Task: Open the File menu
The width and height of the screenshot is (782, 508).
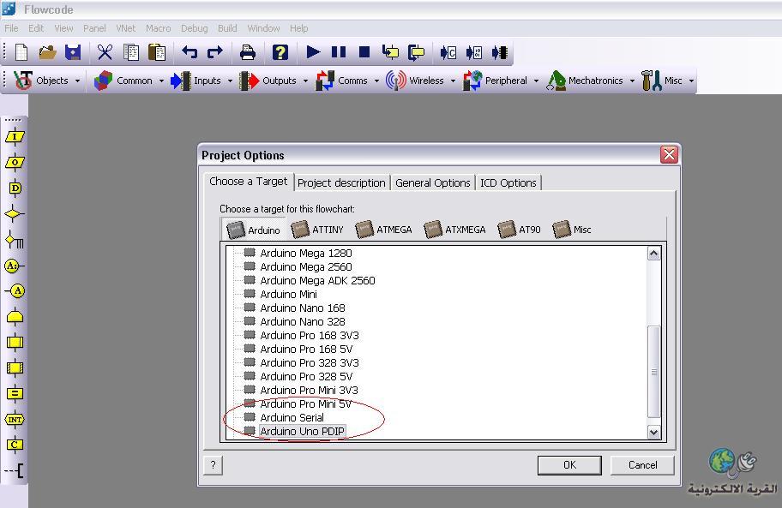Action: point(11,28)
